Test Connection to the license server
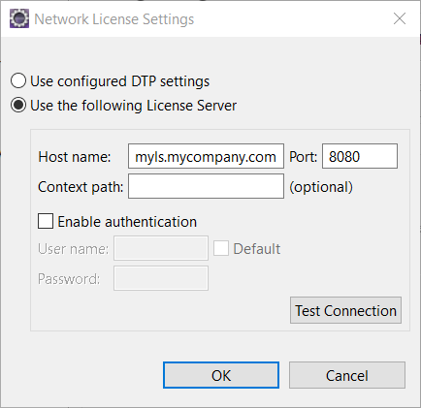This screenshot has width=421, height=408. (345, 310)
